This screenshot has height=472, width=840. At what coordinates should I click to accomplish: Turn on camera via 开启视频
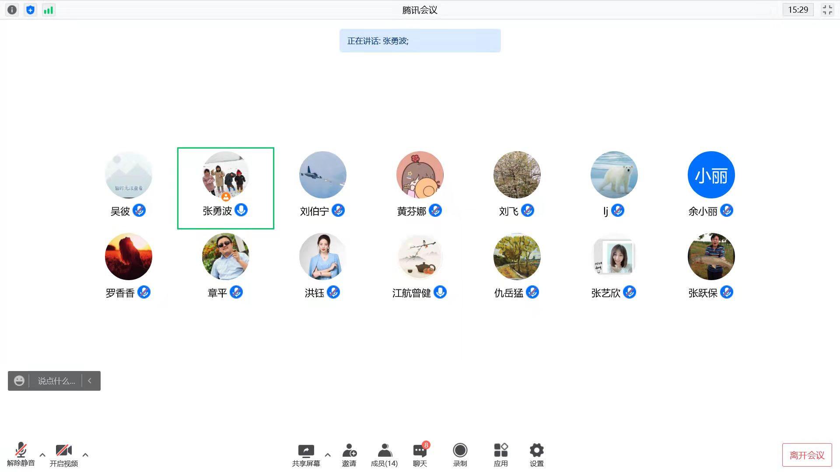(x=63, y=455)
